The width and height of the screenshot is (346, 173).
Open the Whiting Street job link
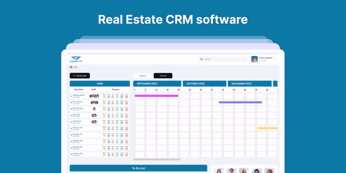[79, 95]
